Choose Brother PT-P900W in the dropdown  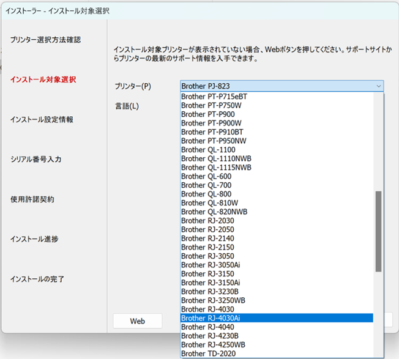coord(277,123)
